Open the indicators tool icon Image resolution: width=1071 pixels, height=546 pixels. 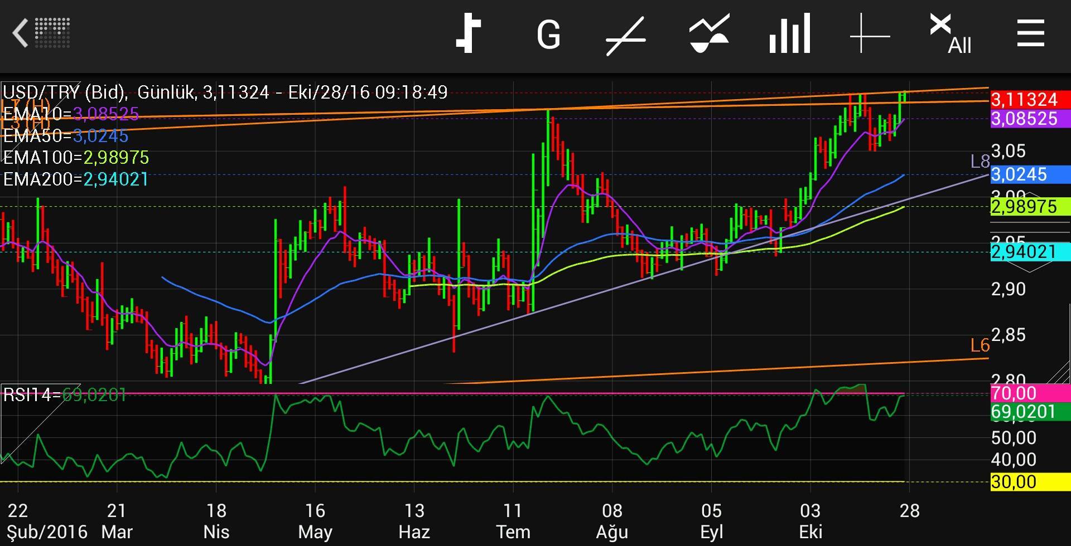[x=708, y=35]
